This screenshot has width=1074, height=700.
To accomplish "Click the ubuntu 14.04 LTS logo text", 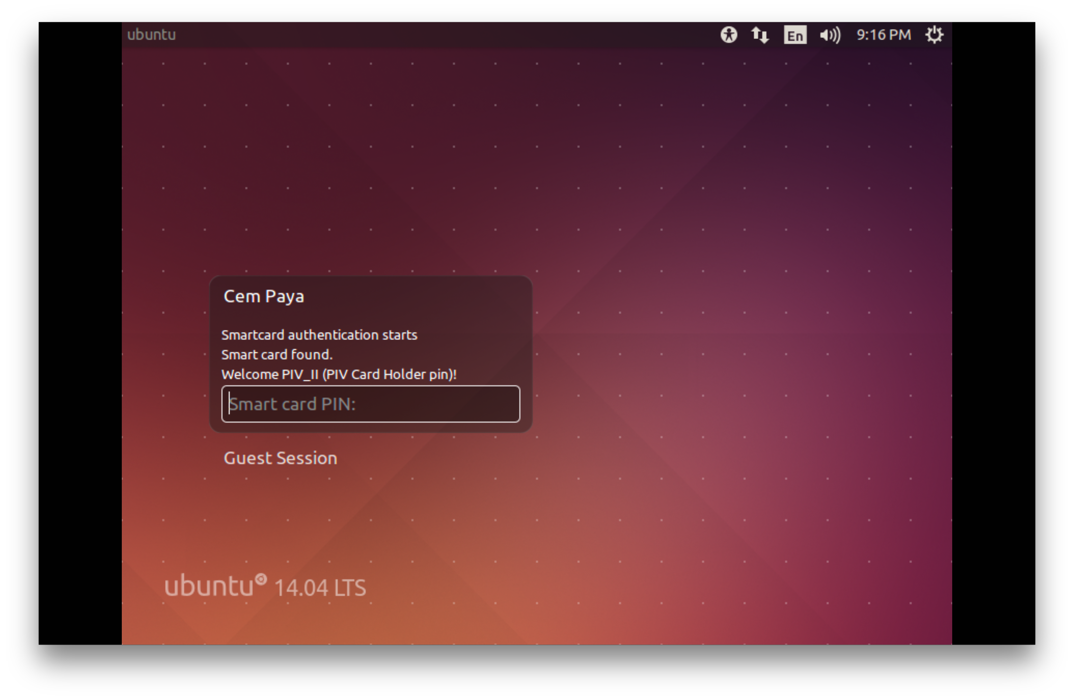I will [x=209, y=586].
